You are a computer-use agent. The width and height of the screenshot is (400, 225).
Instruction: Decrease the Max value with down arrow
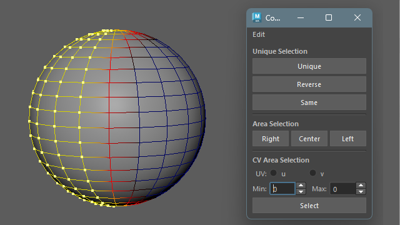tap(361, 192)
